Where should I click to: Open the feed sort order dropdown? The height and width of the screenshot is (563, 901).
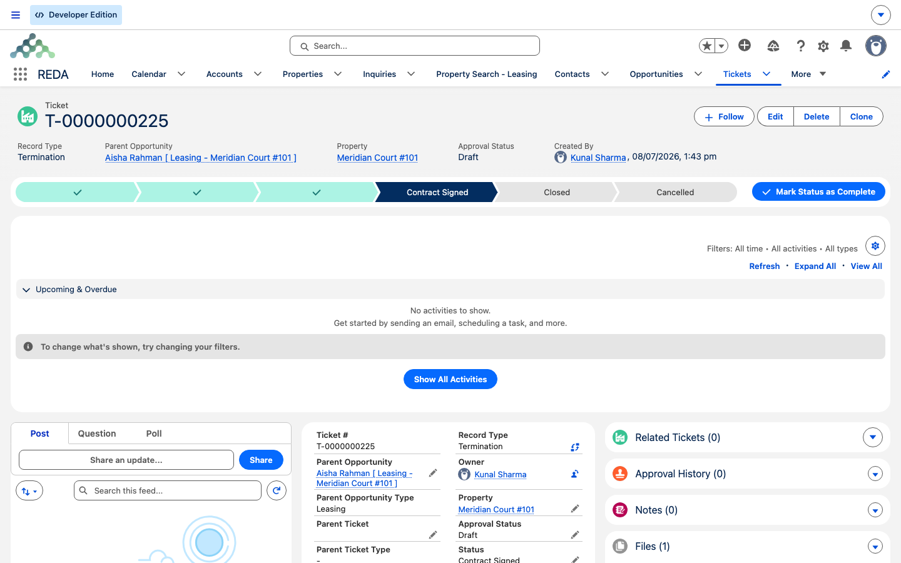click(x=29, y=491)
